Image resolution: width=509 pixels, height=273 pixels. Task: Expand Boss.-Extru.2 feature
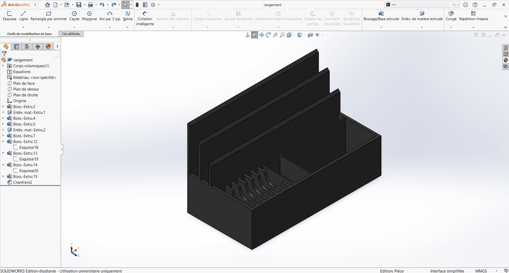3,106
